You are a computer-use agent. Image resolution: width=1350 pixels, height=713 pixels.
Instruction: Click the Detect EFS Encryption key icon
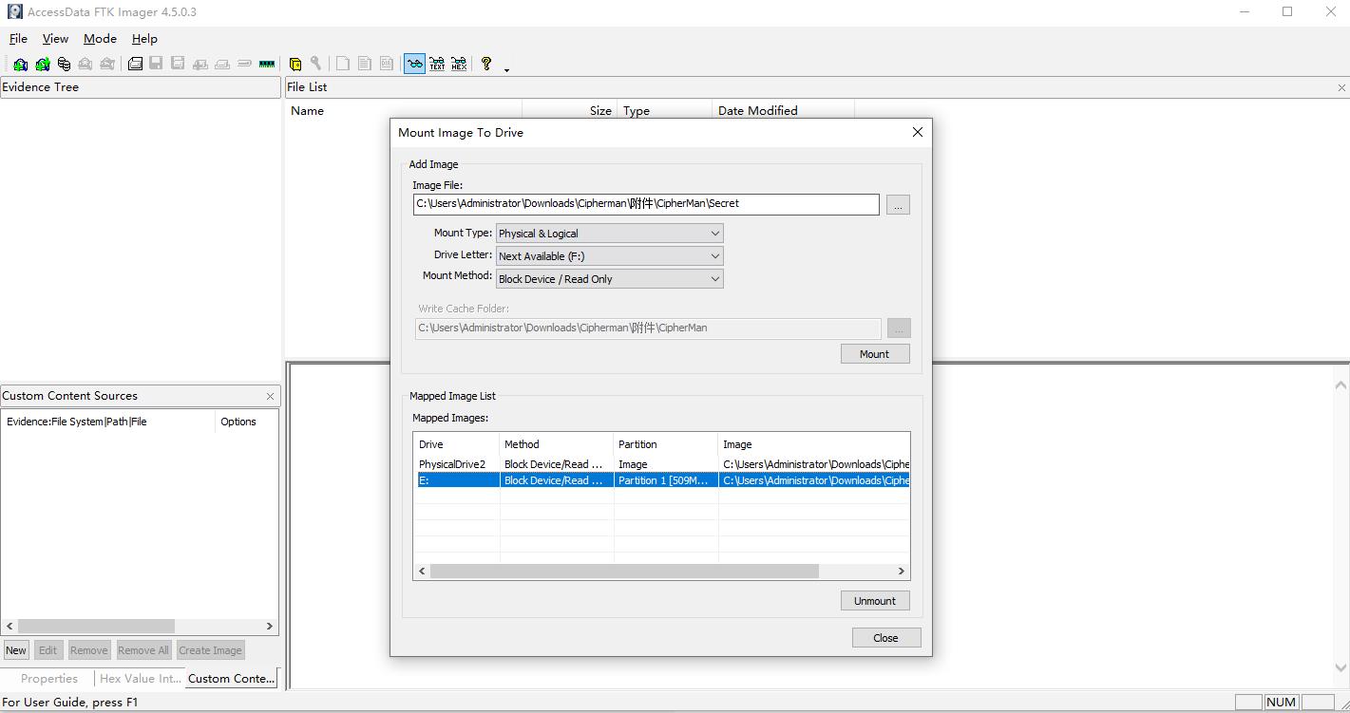pyautogui.click(x=315, y=64)
